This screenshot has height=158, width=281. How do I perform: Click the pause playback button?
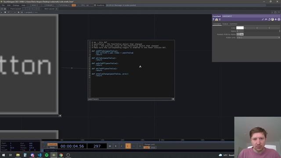click(115, 146)
